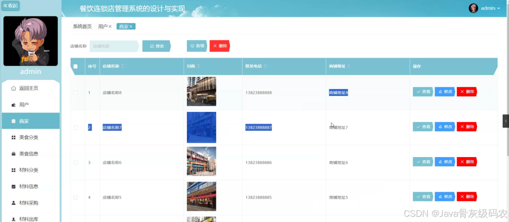The width and height of the screenshot is (509, 222).
Task: Click phone number 13823888888
Action: [258, 93]
